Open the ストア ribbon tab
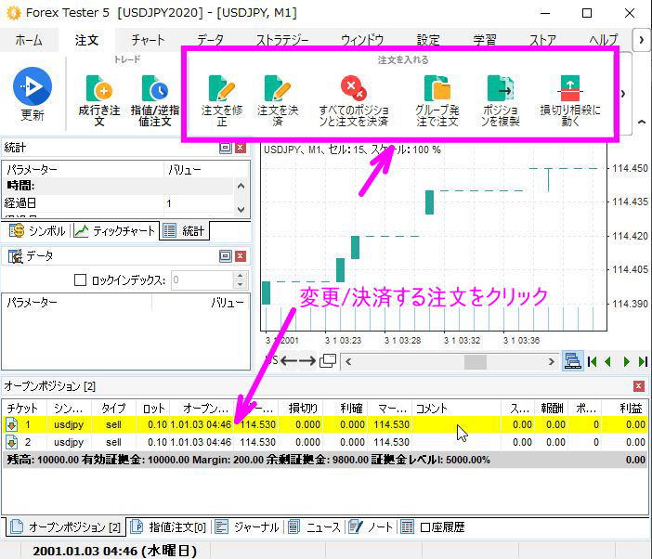 coord(542,40)
